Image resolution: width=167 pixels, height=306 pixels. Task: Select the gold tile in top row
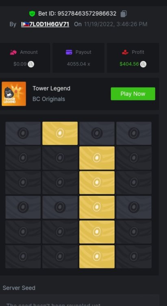click(x=60, y=133)
